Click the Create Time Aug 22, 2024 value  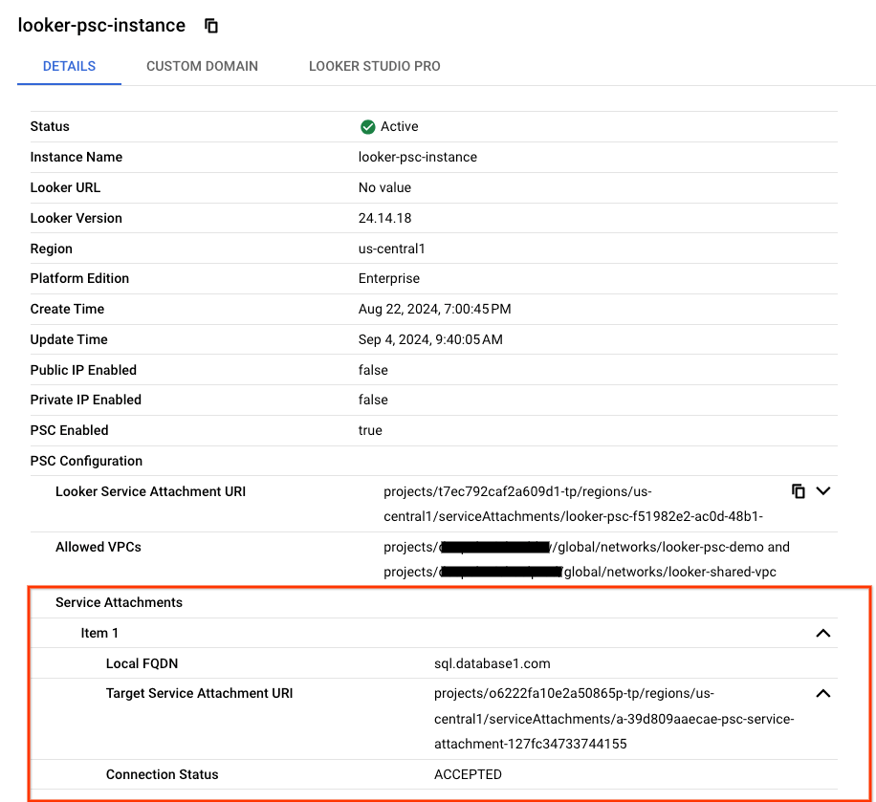pos(434,309)
